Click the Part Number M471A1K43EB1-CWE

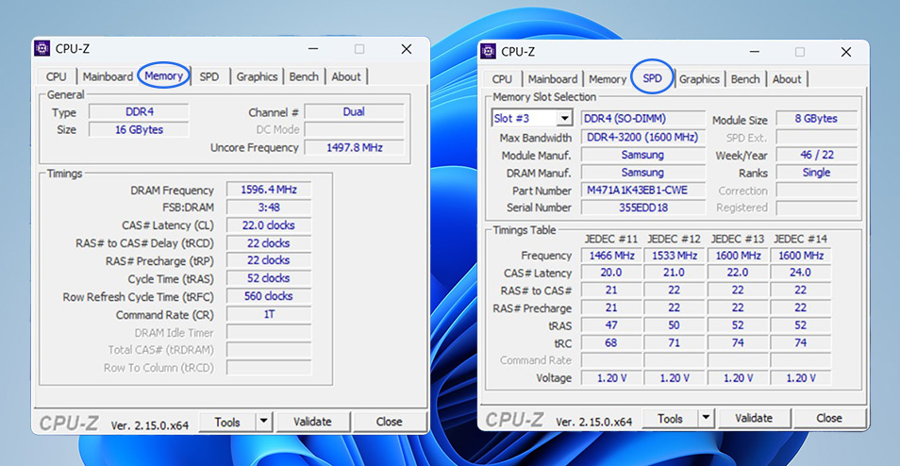click(642, 190)
